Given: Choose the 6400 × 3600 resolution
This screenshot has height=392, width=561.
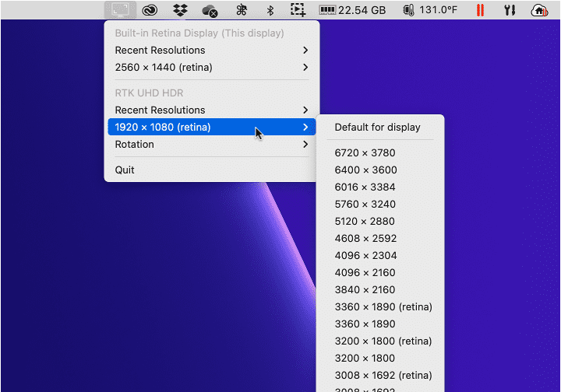Looking at the screenshot, I should pyautogui.click(x=380, y=170).
